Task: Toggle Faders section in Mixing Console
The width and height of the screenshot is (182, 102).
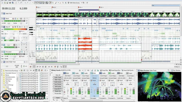Action: (x=58, y=98)
